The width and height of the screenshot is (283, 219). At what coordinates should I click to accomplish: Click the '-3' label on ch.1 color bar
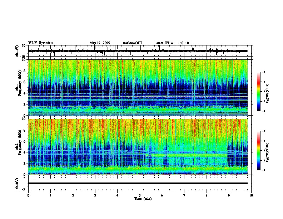pyautogui.click(x=264, y=72)
